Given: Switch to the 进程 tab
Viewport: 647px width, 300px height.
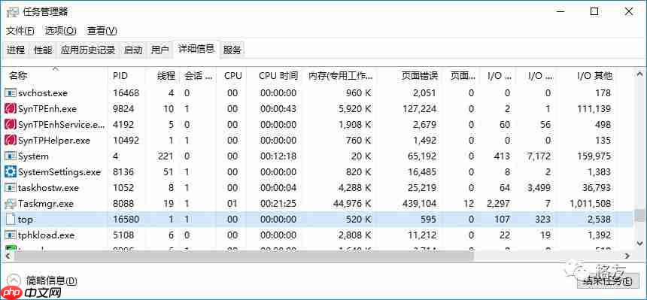Looking at the screenshot, I should 16,50.
